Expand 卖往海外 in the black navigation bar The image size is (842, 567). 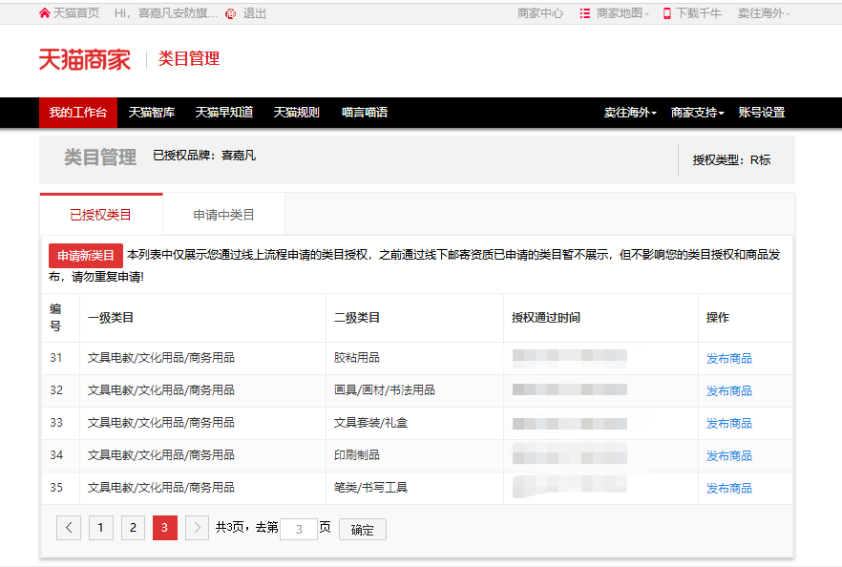(630, 113)
